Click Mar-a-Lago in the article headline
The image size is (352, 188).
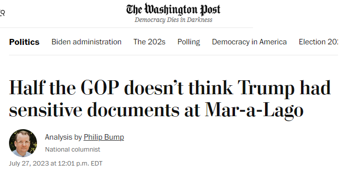click(x=254, y=110)
